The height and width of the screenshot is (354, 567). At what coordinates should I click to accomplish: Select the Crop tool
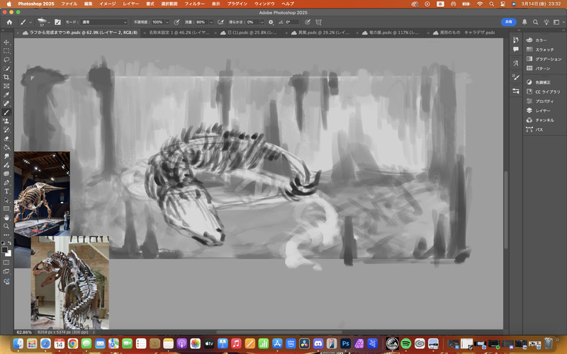6,76
